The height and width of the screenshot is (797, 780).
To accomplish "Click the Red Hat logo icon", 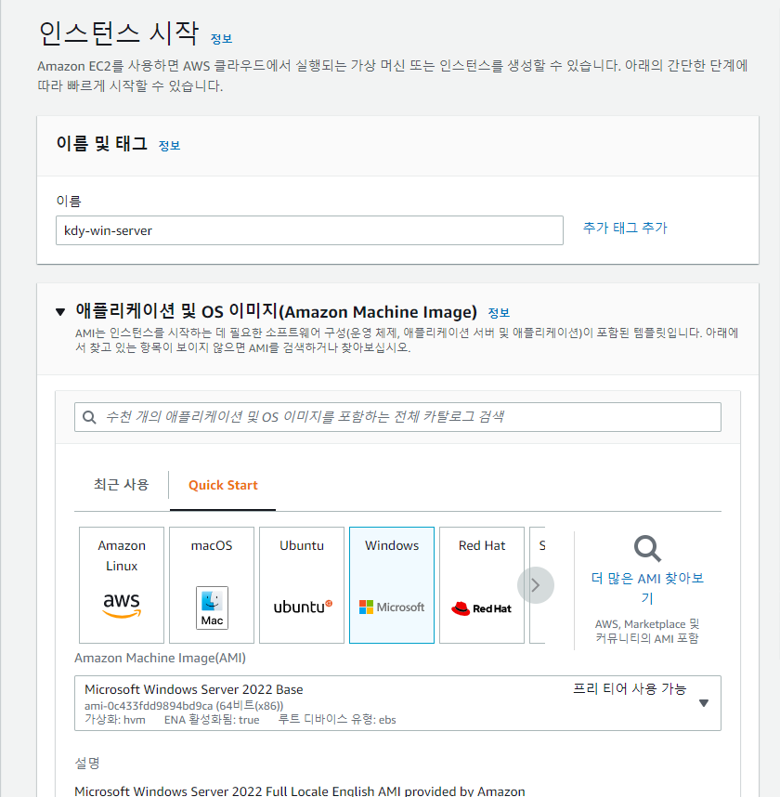I will [x=481, y=608].
